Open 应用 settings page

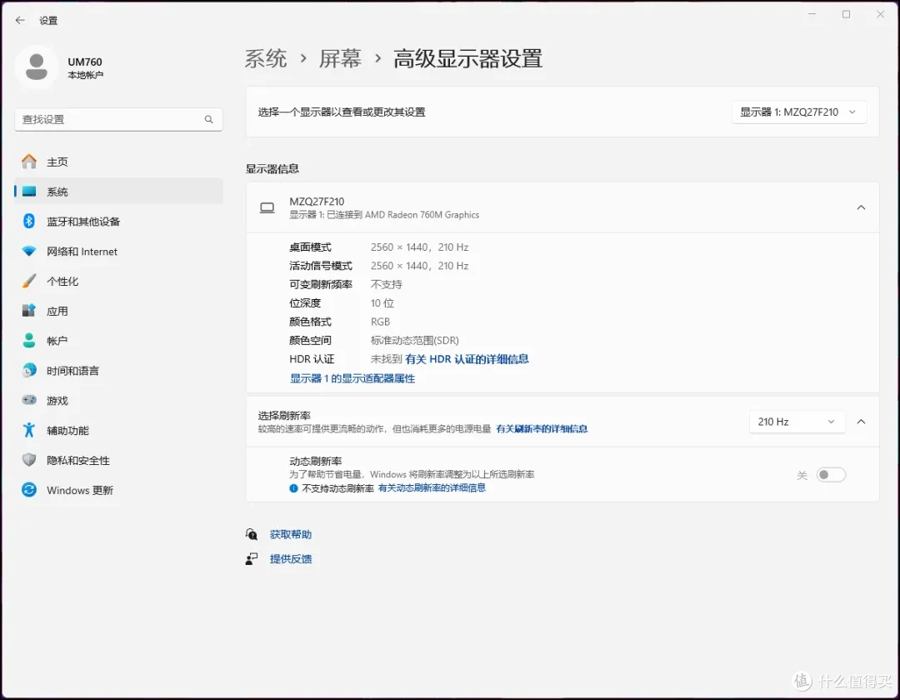click(119, 311)
